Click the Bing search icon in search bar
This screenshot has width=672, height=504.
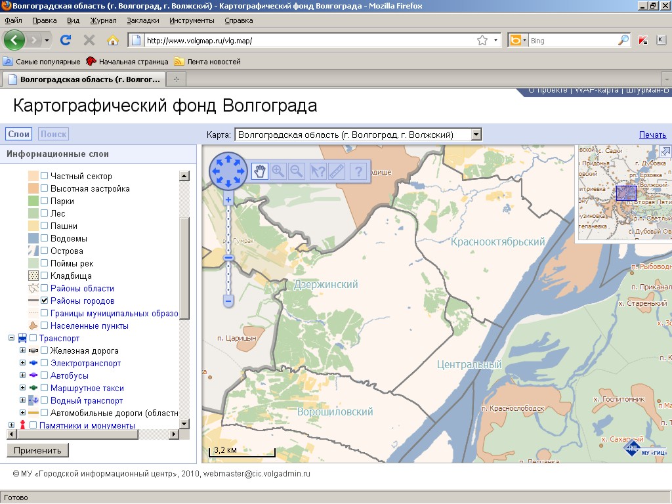[516, 39]
